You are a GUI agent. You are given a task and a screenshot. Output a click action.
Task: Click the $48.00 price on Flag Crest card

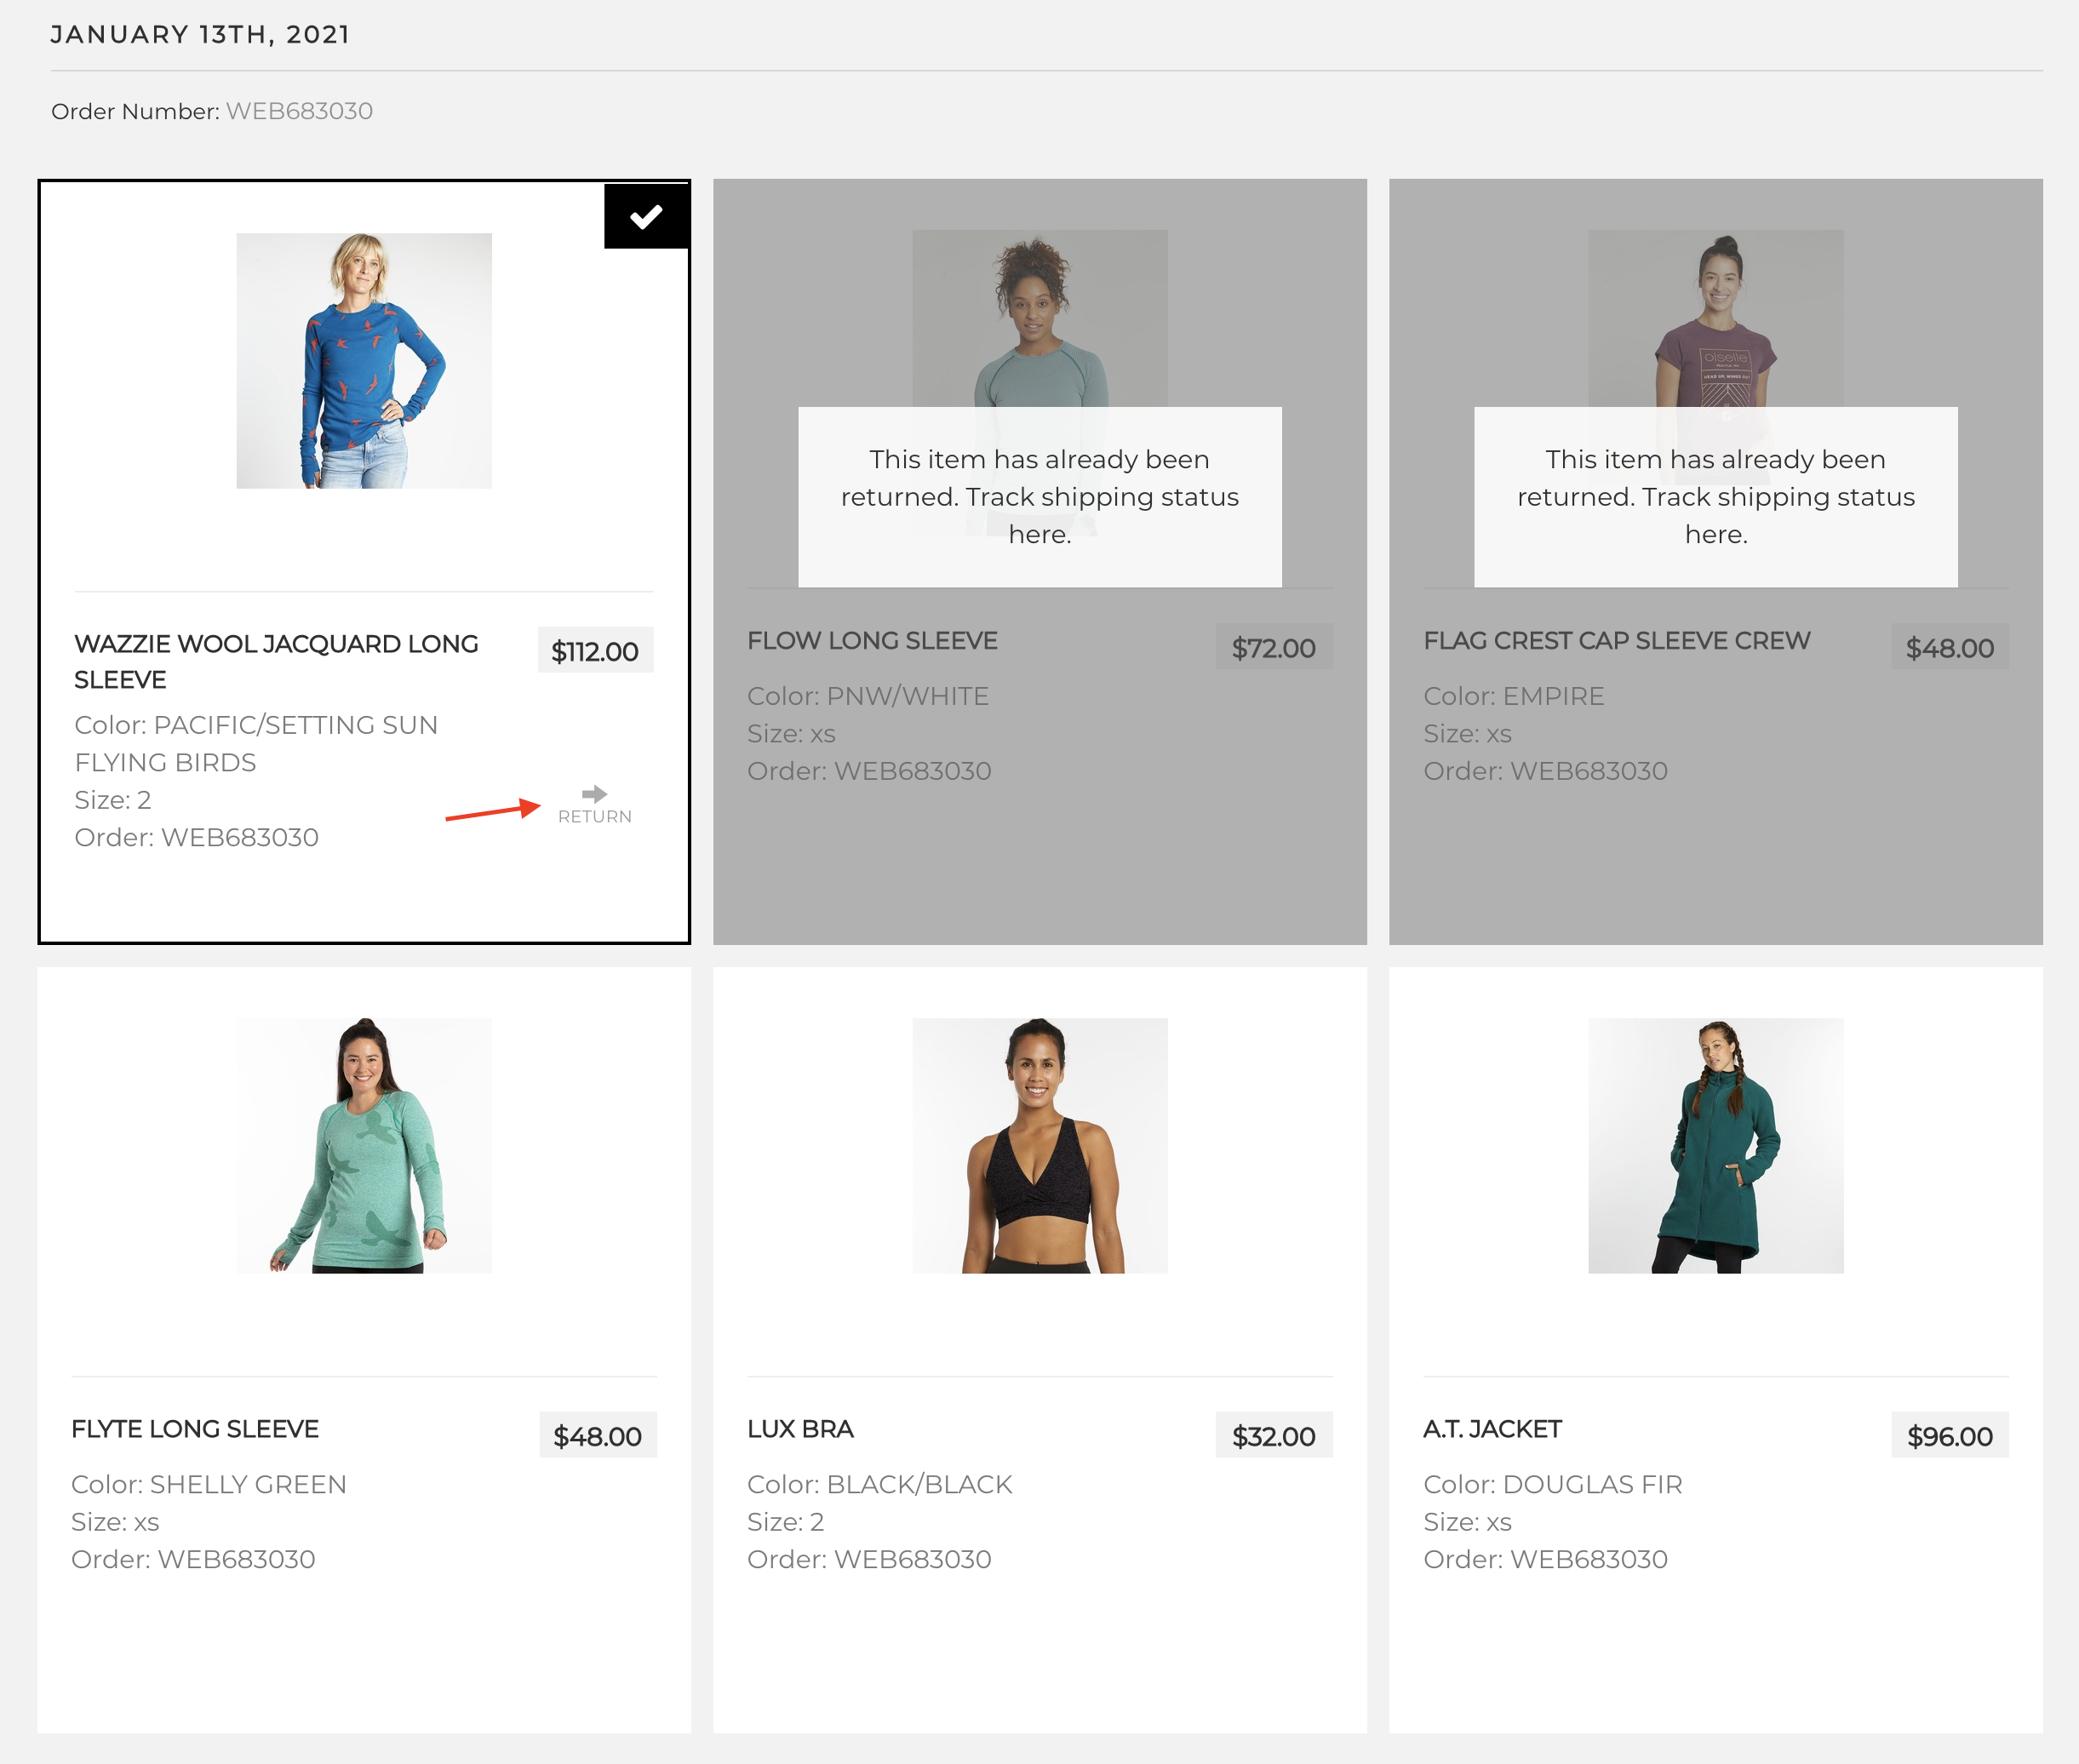coord(1950,648)
